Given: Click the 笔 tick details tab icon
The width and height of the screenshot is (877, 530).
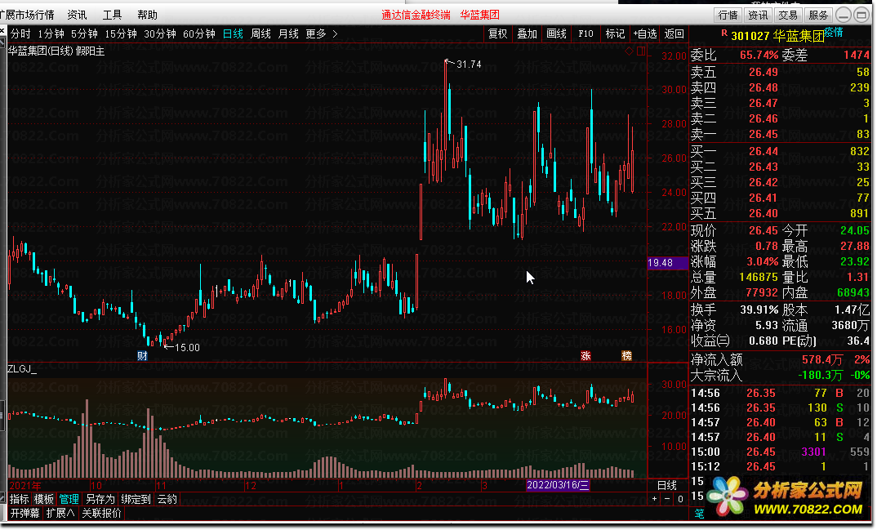Looking at the screenshot, I should tap(699, 513).
